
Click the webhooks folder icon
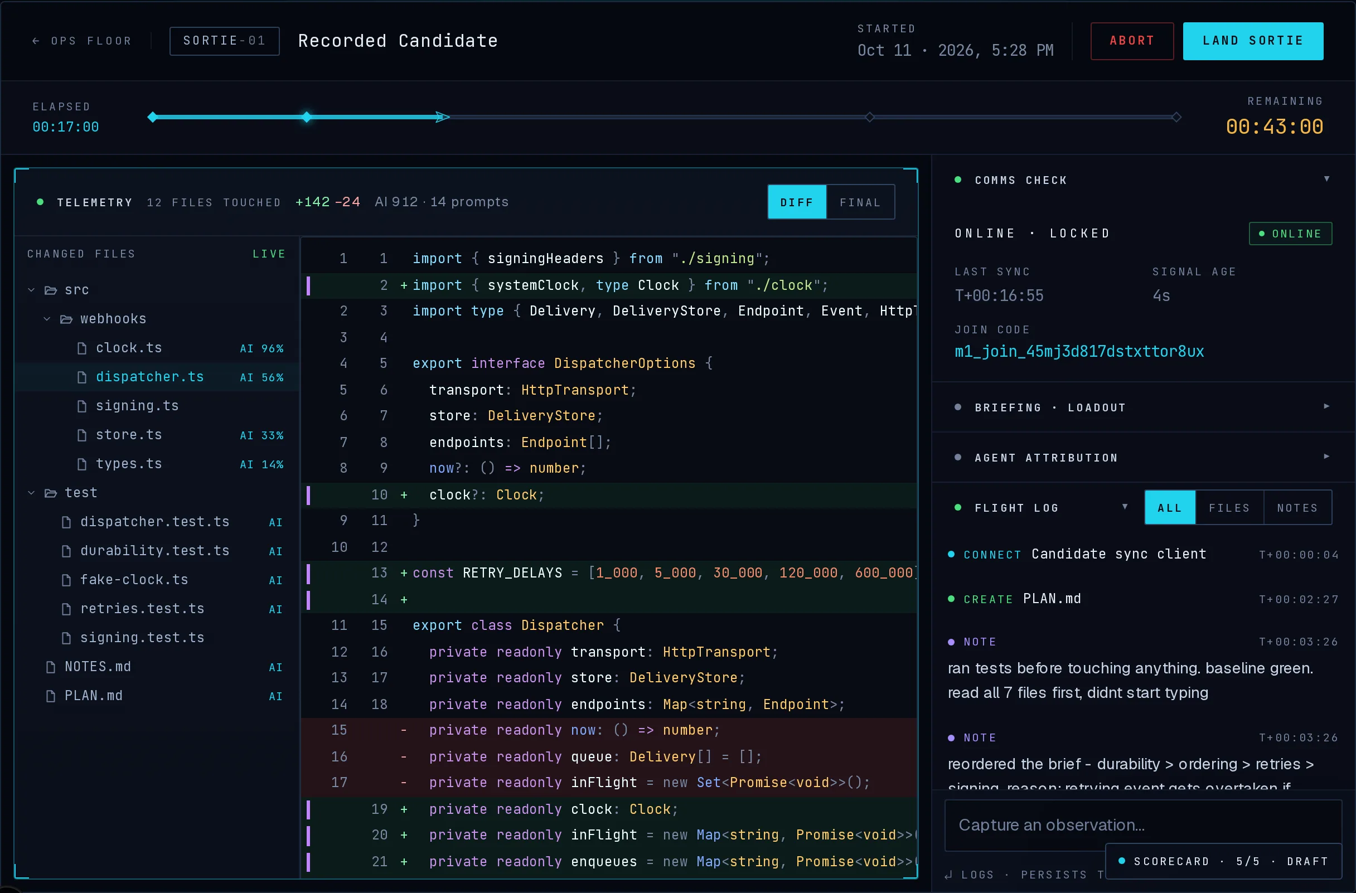pos(66,319)
